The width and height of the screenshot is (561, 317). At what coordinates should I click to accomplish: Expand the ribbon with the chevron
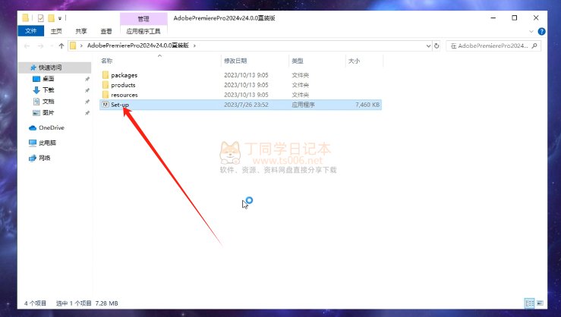point(531,31)
